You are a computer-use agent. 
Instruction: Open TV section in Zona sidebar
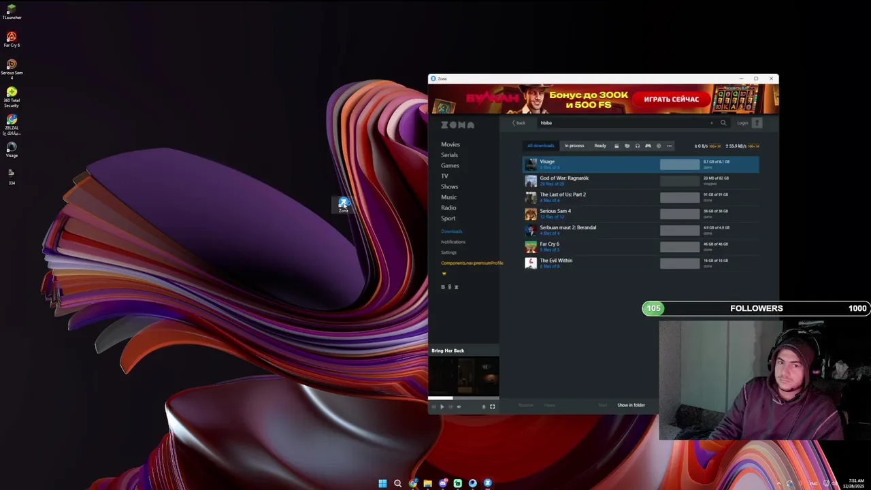[444, 176]
